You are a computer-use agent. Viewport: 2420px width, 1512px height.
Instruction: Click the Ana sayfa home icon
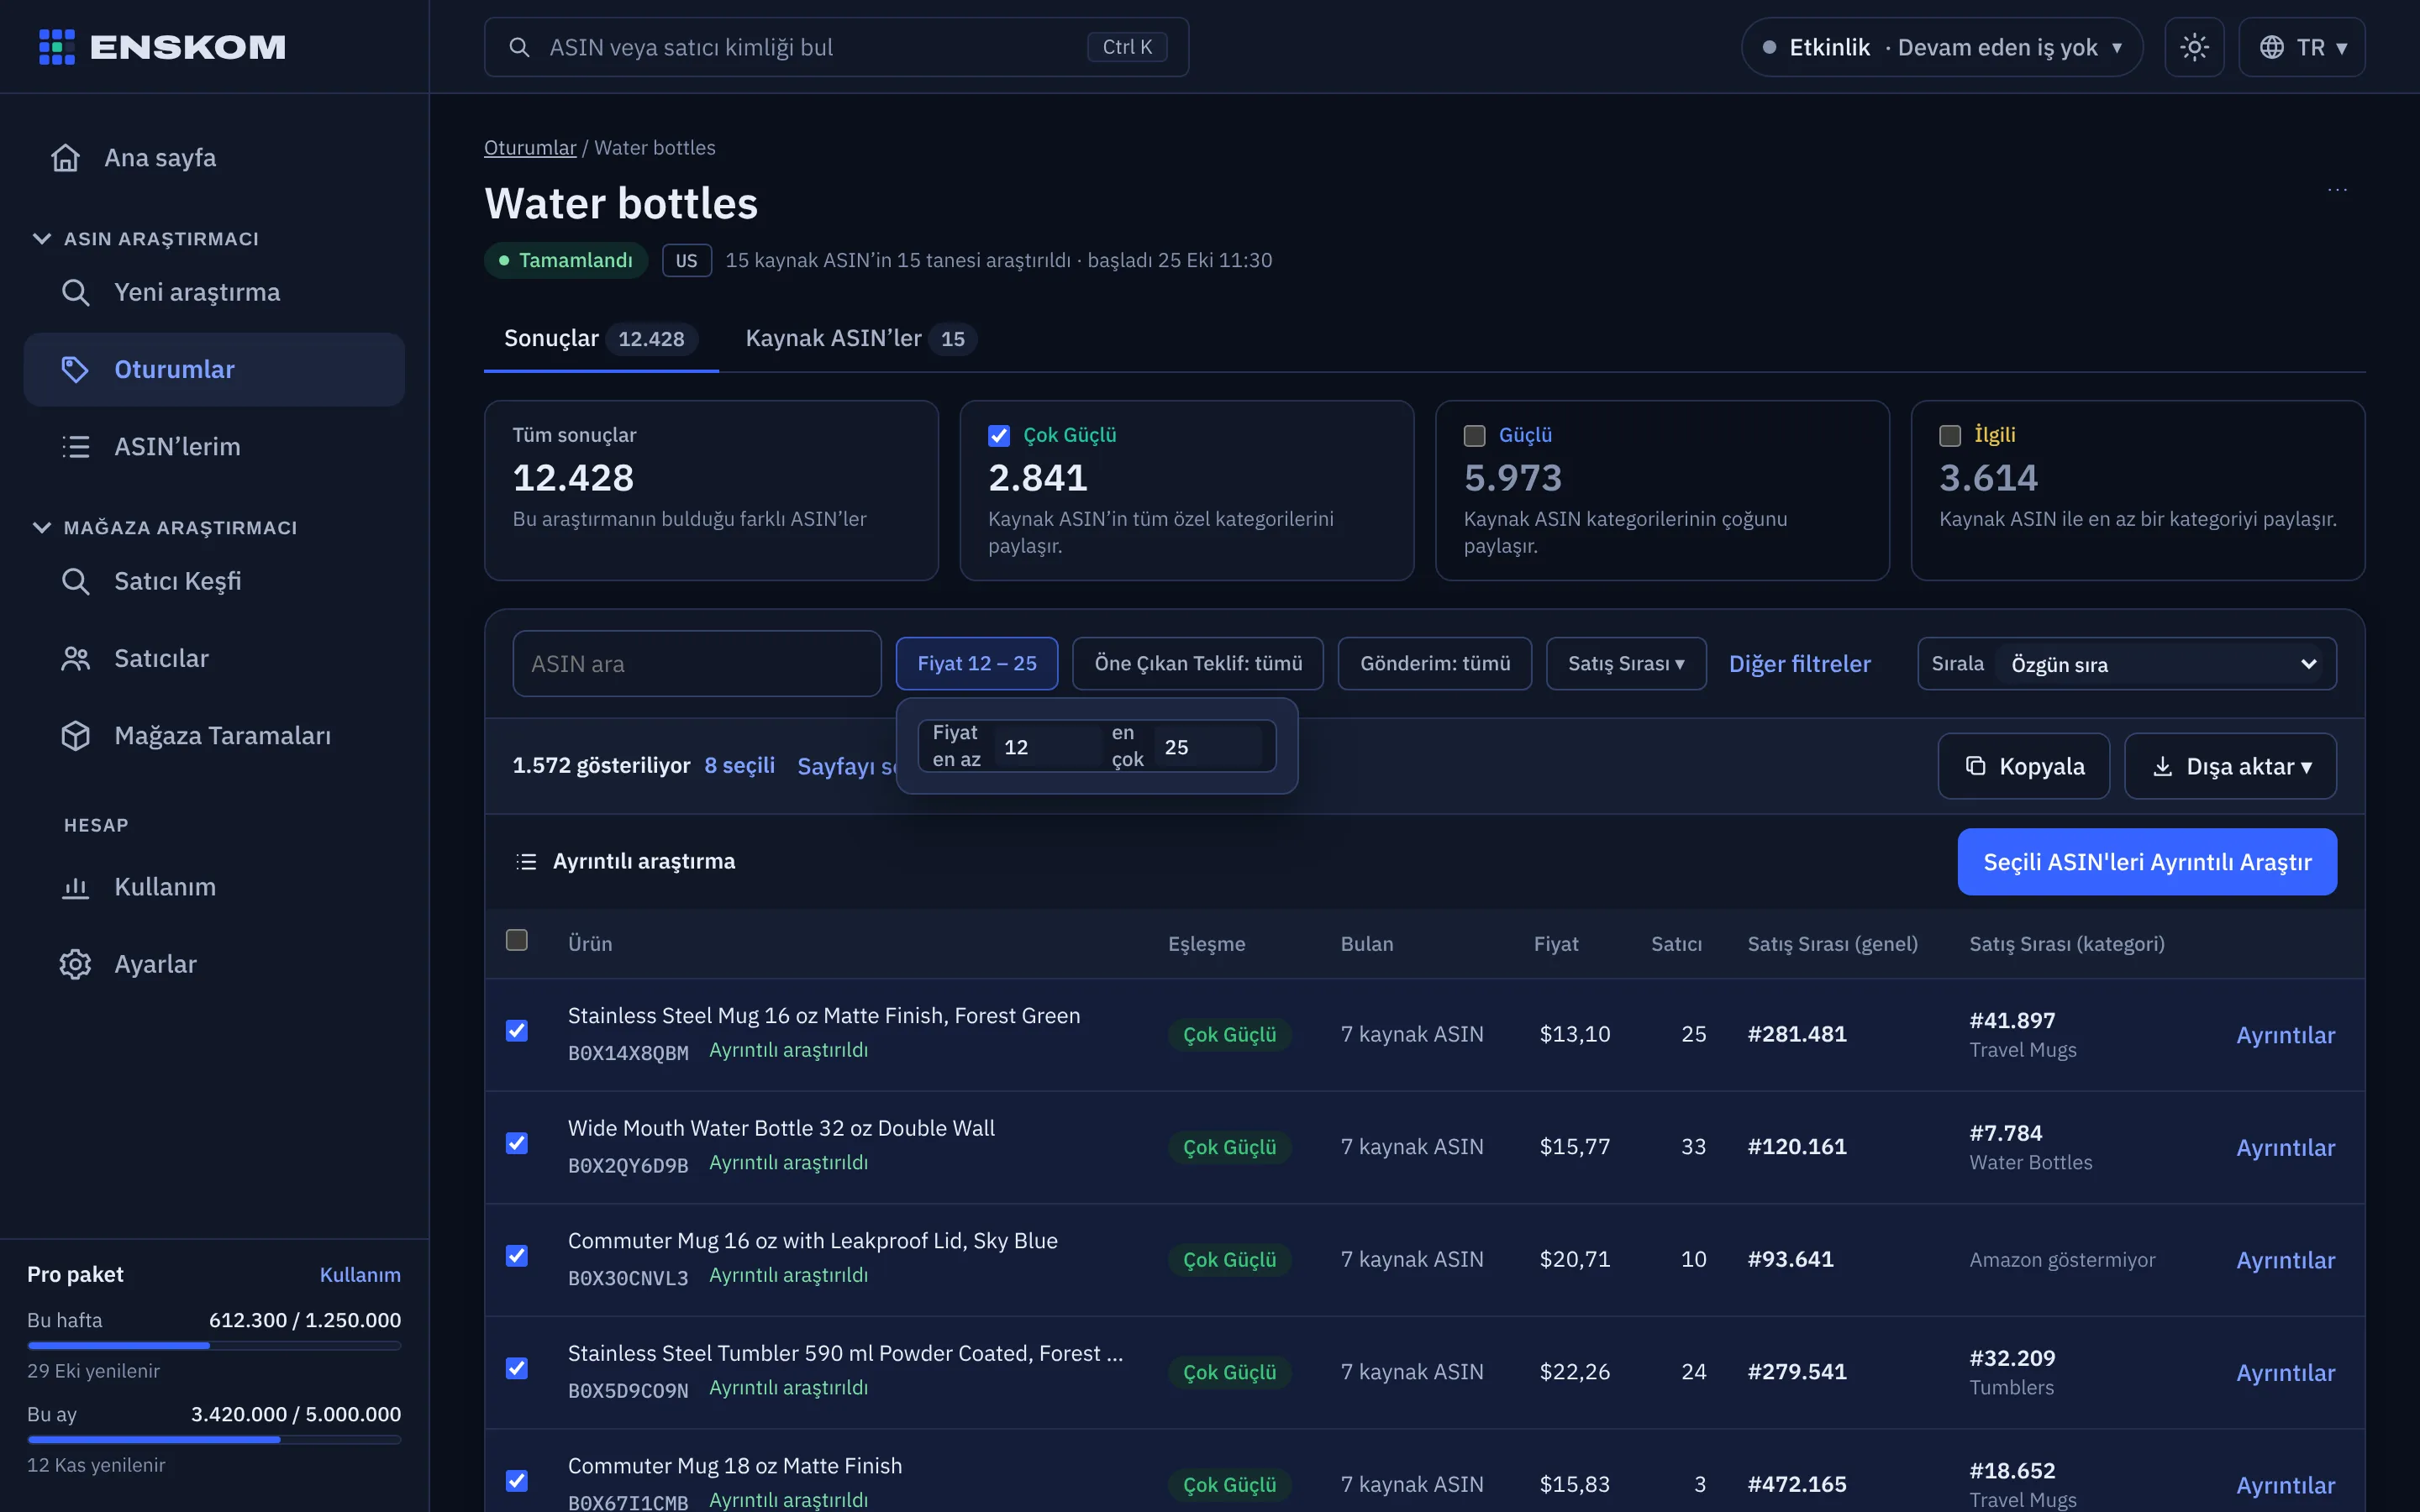(x=66, y=158)
